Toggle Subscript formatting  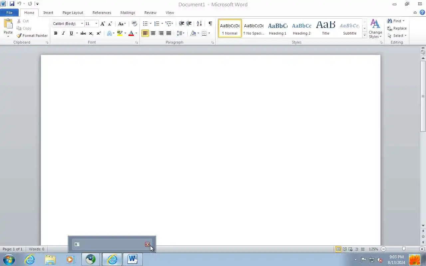[x=91, y=33]
